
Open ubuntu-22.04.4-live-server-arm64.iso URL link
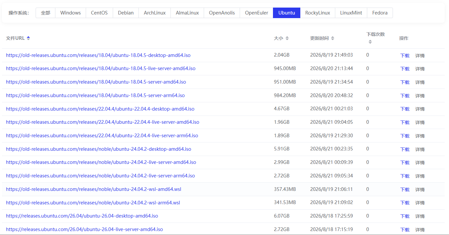(102, 136)
